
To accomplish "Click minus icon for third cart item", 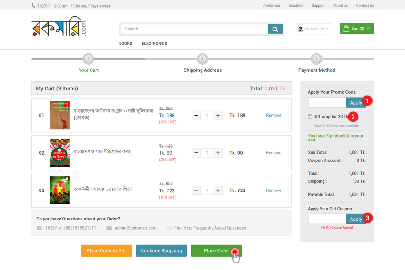I will point(196,190).
